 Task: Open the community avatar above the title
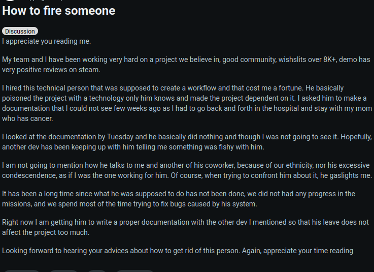[x=11, y=1]
